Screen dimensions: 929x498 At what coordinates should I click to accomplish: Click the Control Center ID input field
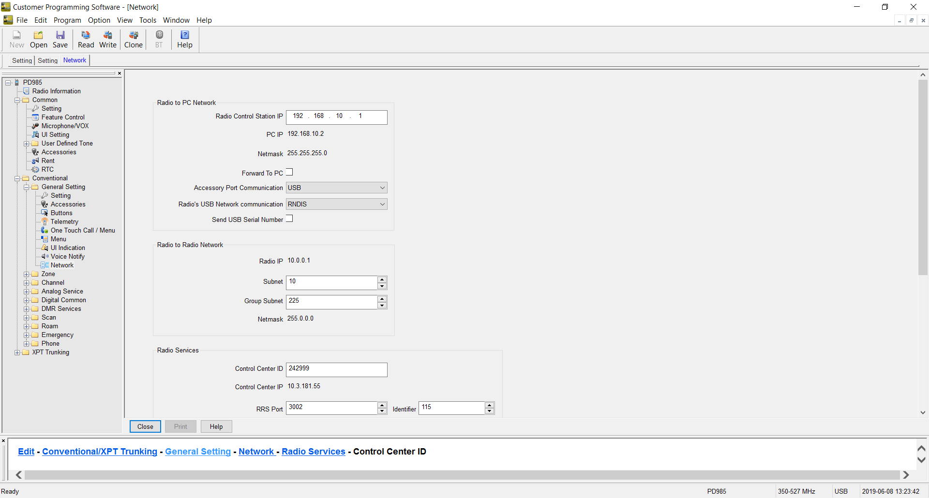[336, 369]
